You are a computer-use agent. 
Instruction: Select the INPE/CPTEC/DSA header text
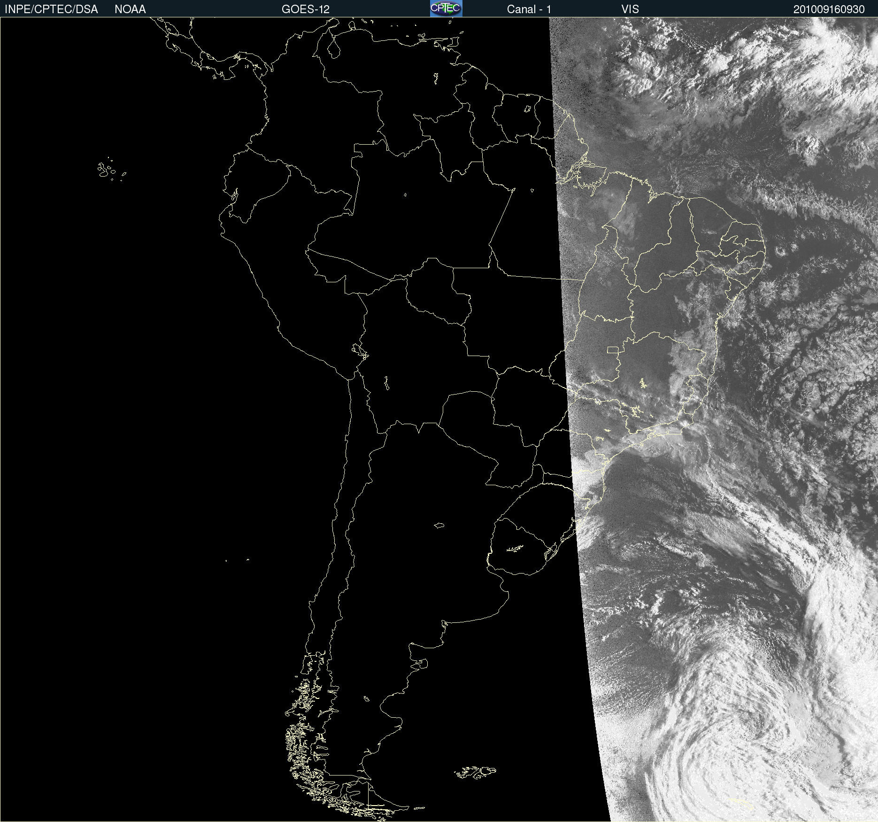click(51, 9)
